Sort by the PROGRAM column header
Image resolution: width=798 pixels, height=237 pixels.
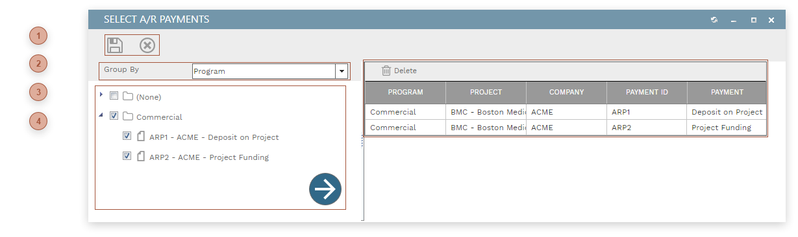click(405, 93)
